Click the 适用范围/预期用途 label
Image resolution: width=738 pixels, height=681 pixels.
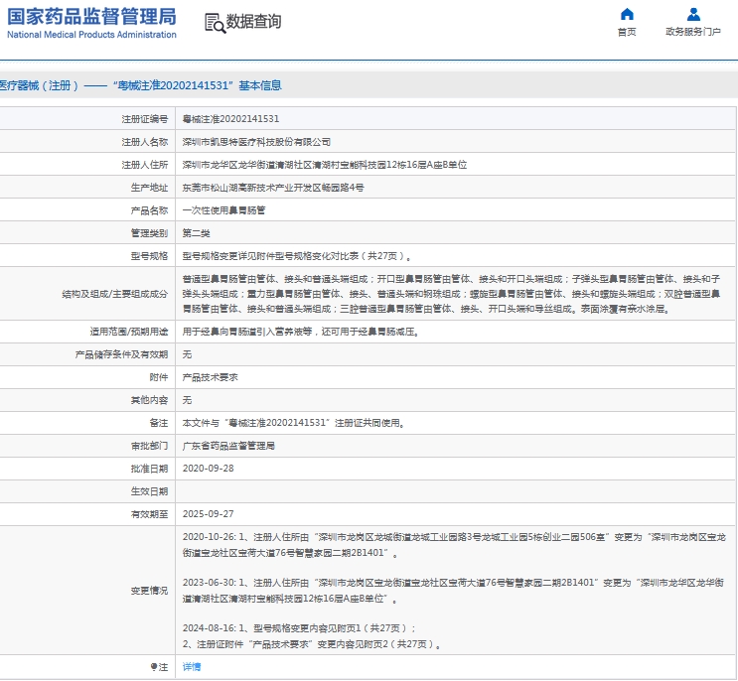(x=129, y=332)
